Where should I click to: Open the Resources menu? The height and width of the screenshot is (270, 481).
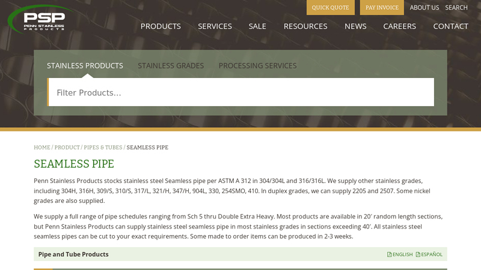[x=305, y=26]
